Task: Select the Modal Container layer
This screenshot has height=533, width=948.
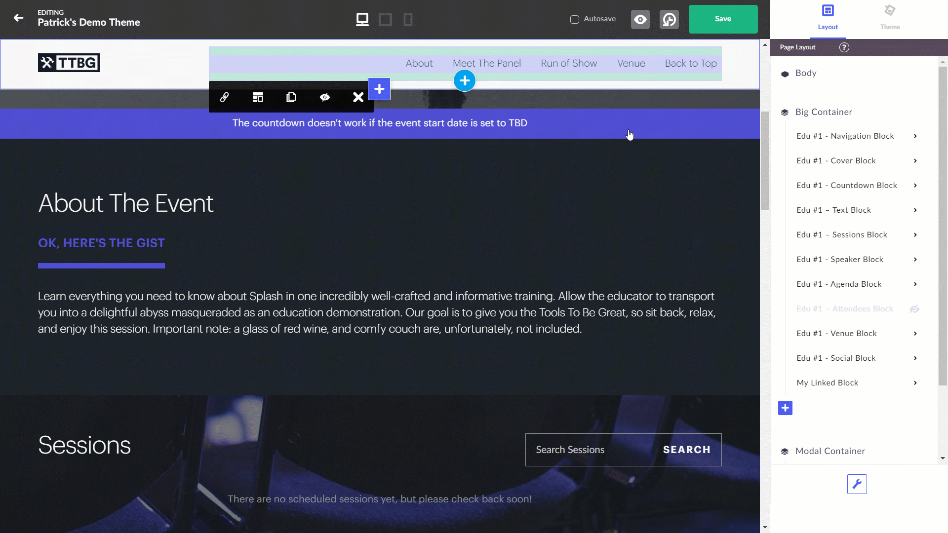Action: pyautogui.click(x=829, y=451)
